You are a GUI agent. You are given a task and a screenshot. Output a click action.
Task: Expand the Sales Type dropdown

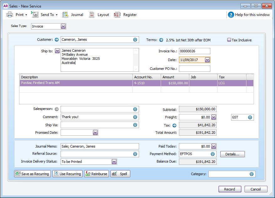point(63,27)
